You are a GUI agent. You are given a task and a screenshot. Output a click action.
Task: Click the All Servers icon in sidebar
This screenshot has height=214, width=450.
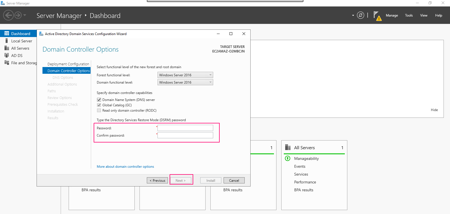(x=7, y=48)
